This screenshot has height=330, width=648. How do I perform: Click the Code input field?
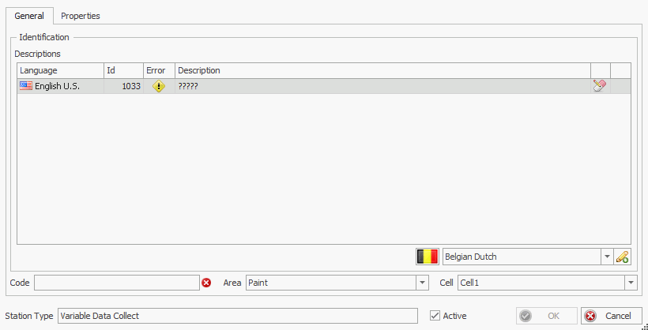[117, 283]
